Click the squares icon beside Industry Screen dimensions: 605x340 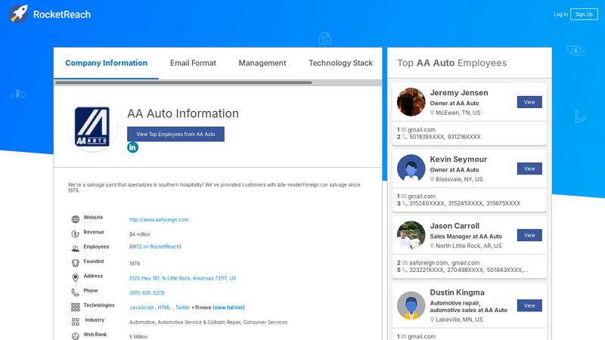tap(75, 322)
